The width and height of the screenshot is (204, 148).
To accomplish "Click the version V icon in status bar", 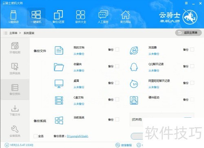I will click(x=7, y=145).
